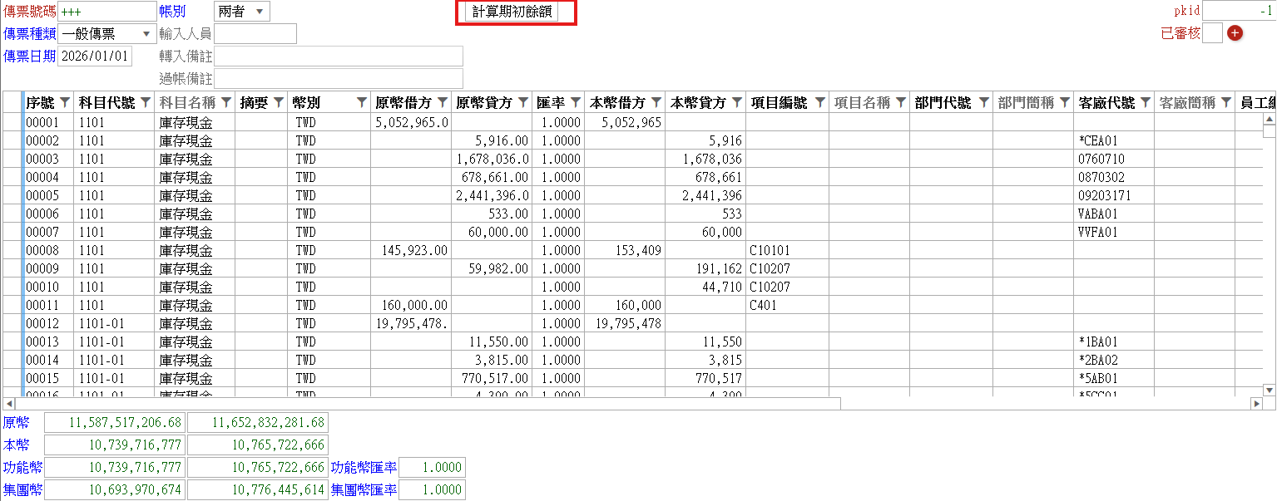Image resolution: width=1277 pixels, height=501 pixels.
Task: Open filter icon on 客廠代號 column
Action: coord(1145,102)
